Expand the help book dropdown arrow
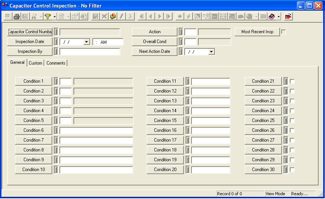The height and width of the screenshot is (199, 325). pos(278,16)
